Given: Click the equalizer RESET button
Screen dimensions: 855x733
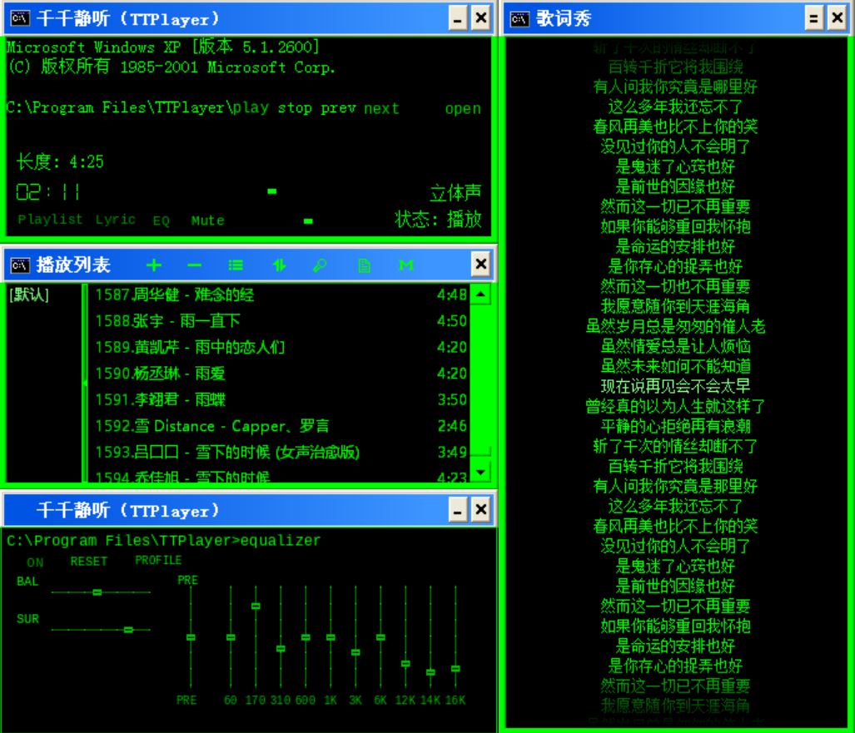Looking at the screenshot, I should point(89,562).
